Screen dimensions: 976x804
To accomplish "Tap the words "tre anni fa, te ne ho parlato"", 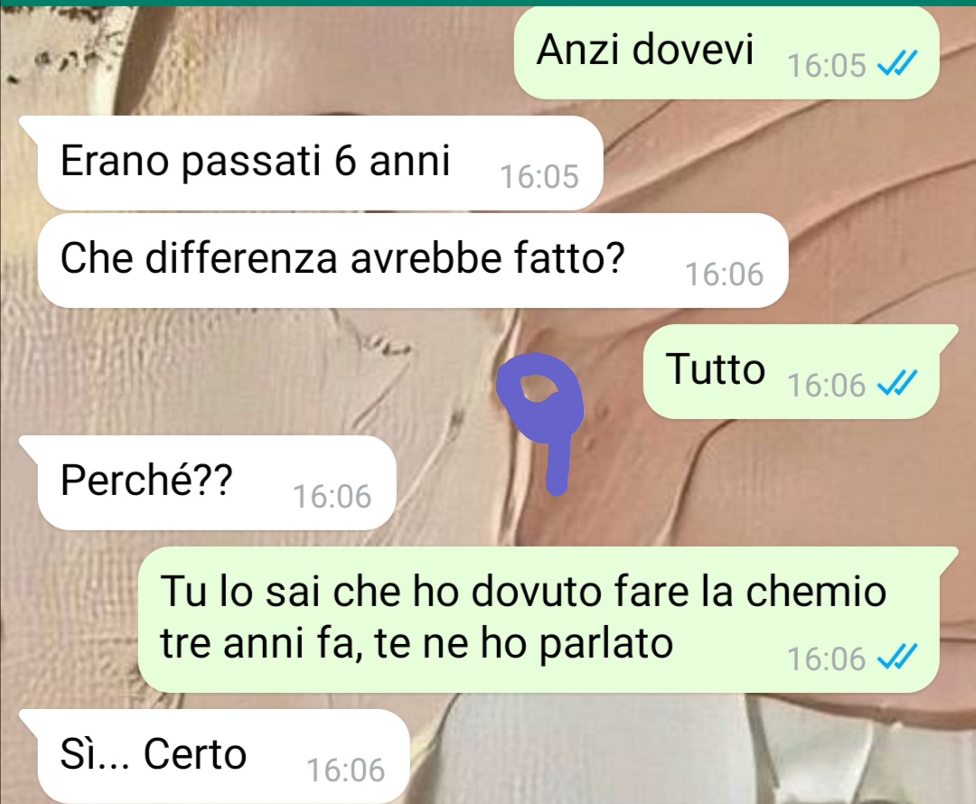I will [417, 643].
